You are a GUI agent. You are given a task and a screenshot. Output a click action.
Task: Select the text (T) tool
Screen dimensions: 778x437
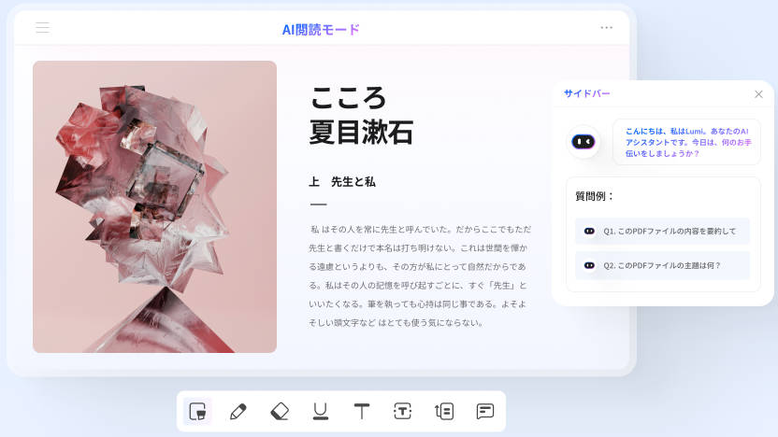point(362,411)
